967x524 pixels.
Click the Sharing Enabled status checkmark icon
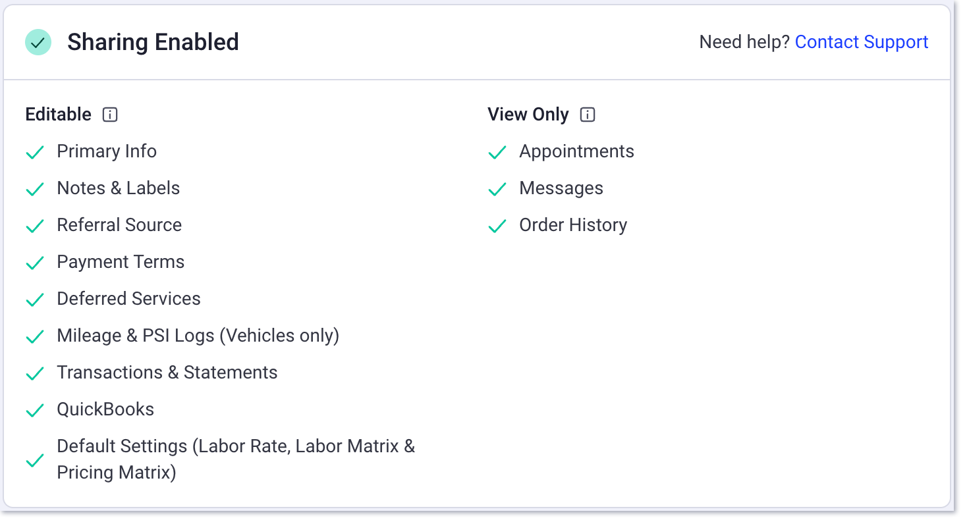[x=38, y=41]
